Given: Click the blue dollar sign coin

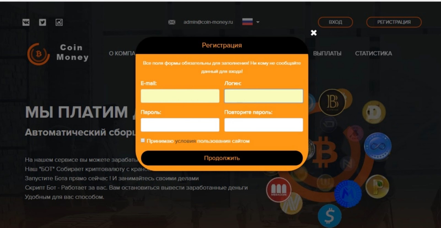Looking at the screenshot, I should (x=329, y=216).
